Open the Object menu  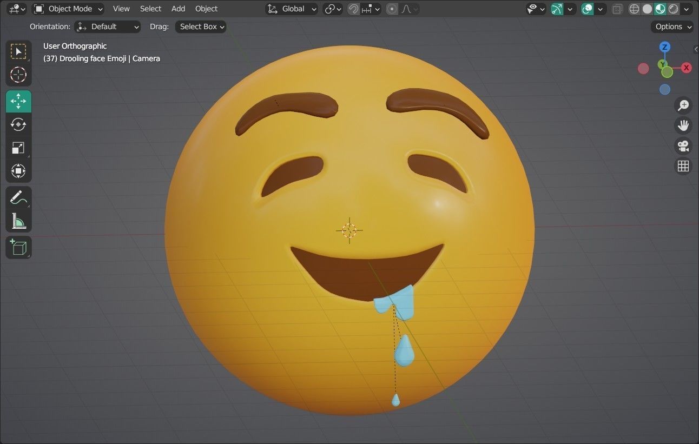tap(206, 9)
